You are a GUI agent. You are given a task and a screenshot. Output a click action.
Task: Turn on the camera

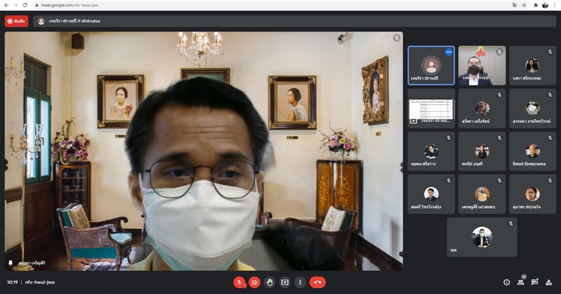255,282
